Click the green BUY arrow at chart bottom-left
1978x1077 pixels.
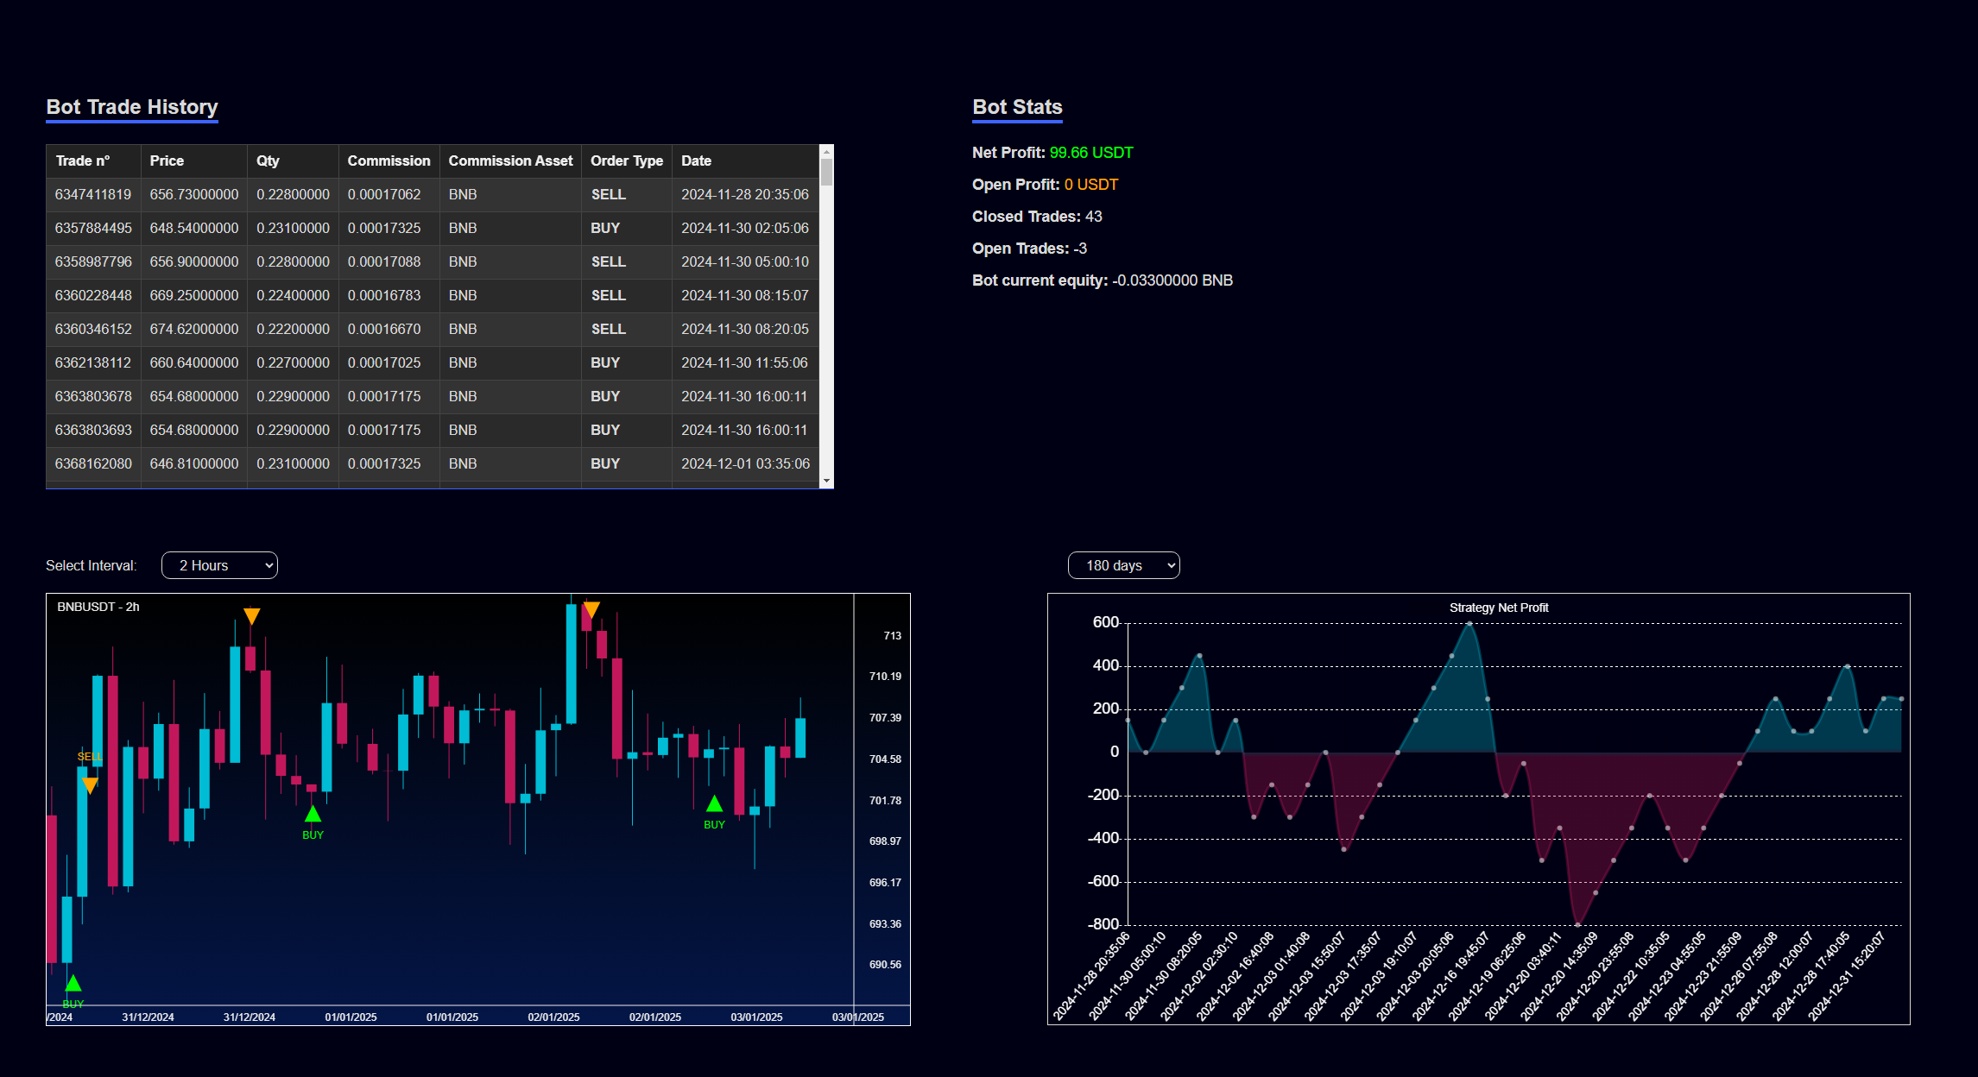(73, 983)
